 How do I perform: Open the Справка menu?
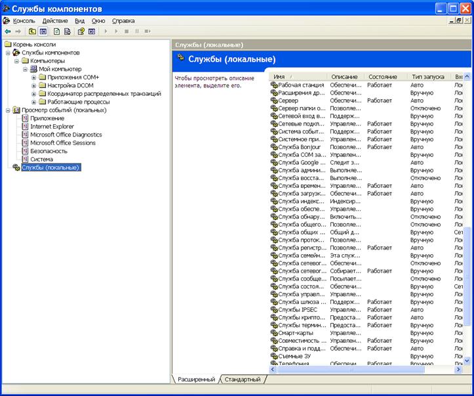point(123,21)
